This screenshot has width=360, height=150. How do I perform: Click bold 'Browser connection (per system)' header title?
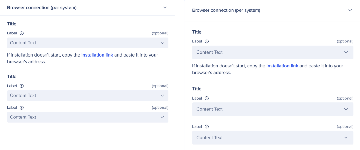[42, 8]
